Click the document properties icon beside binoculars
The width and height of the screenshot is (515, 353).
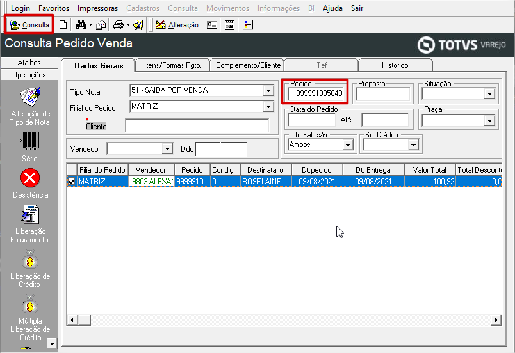point(101,25)
